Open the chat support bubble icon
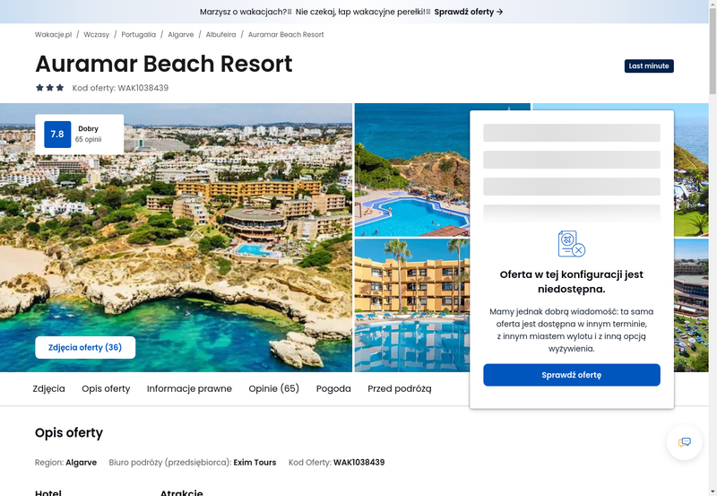 [x=684, y=442]
